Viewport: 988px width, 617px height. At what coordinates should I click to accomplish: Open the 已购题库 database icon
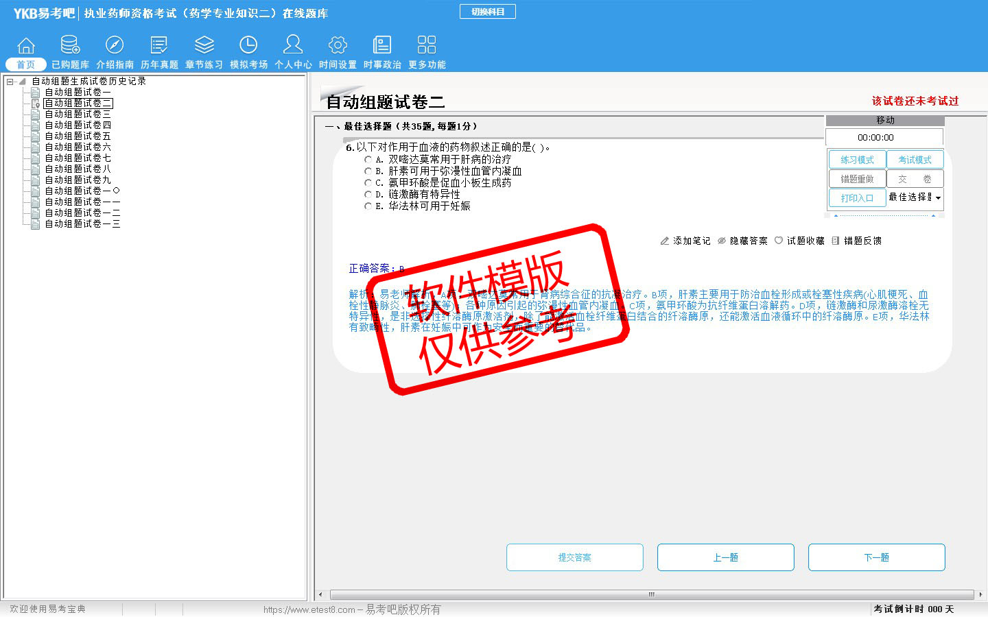coord(70,46)
